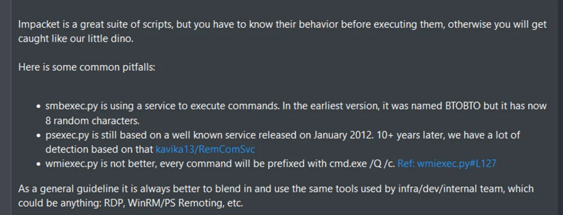The width and height of the screenshot is (563, 215).
Task: Click the '8 random characters' text
Action: (92, 121)
